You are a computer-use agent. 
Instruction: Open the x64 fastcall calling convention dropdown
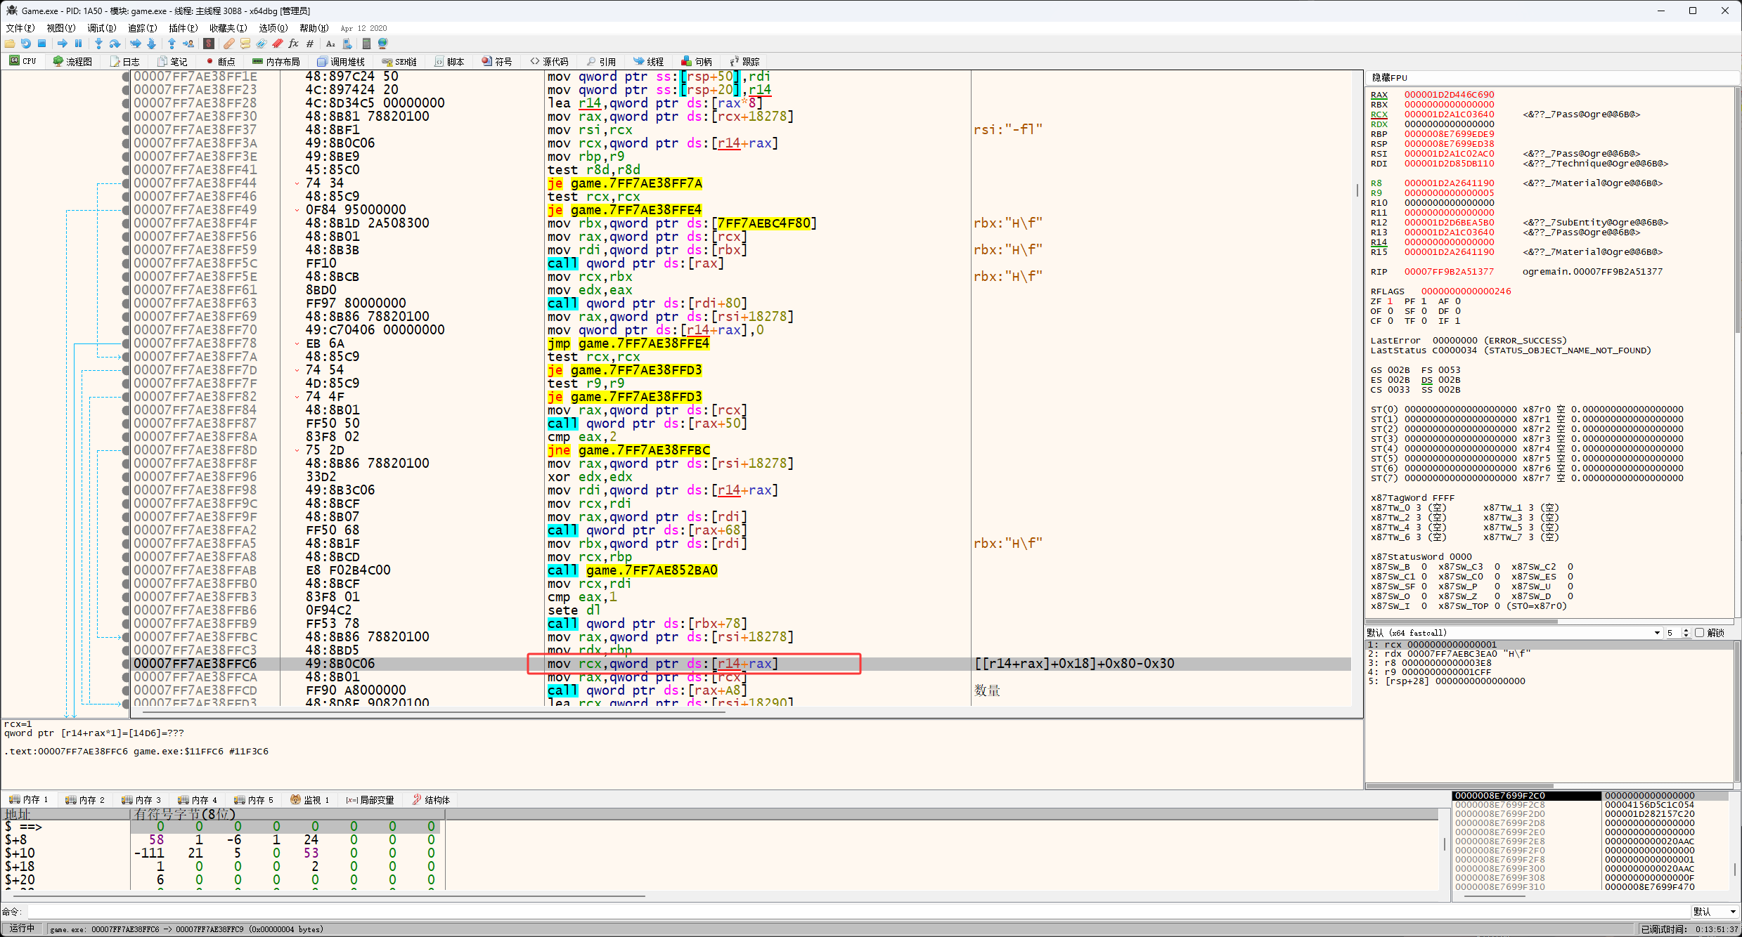[x=1656, y=633]
